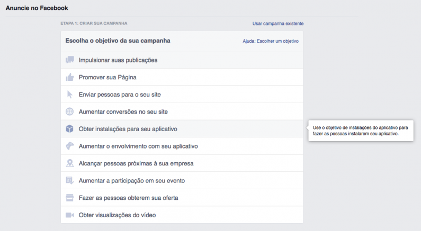This screenshot has width=421, height=231.
Task: Click the Escolha o objetivo da sua campanha heading
Action: pos(118,41)
